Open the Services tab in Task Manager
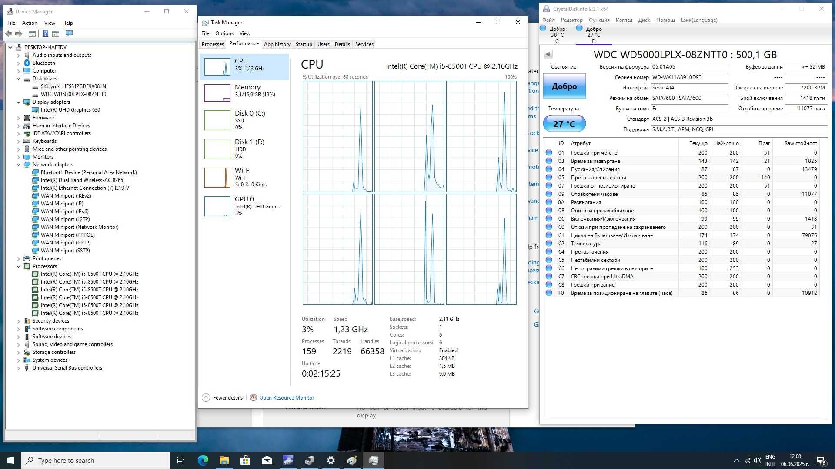 pyautogui.click(x=364, y=44)
